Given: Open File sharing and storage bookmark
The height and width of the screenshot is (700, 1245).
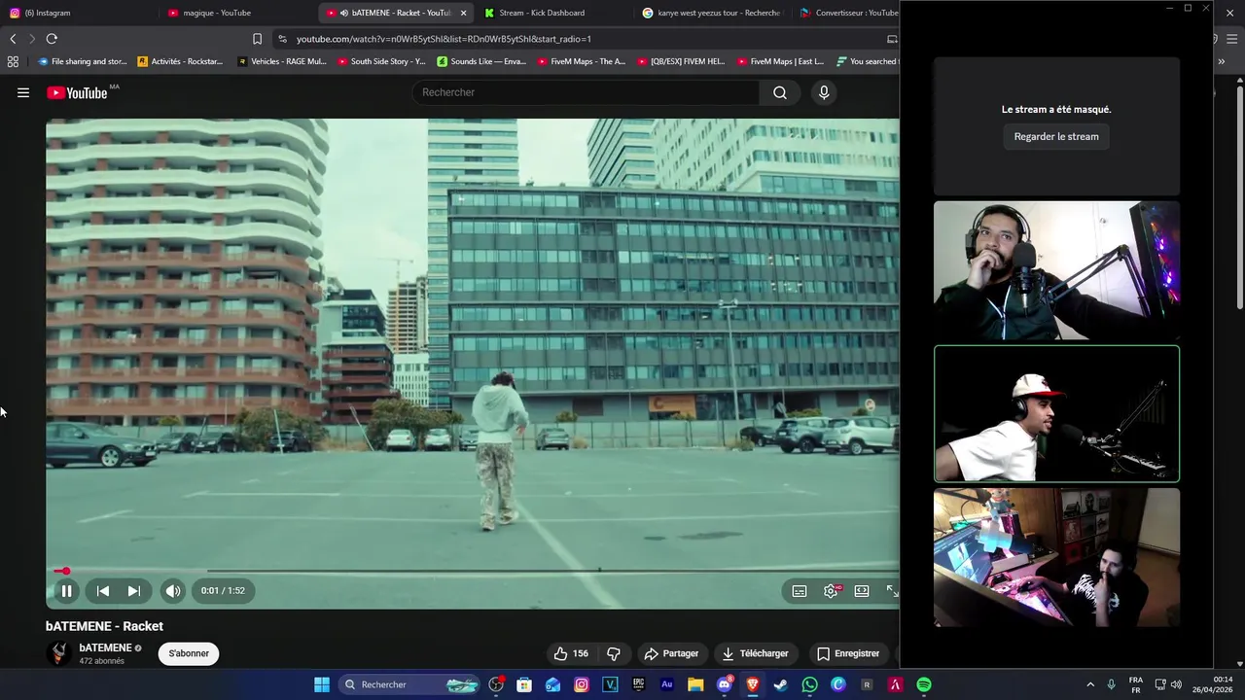Looking at the screenshot, I should [x=82, y=61].
